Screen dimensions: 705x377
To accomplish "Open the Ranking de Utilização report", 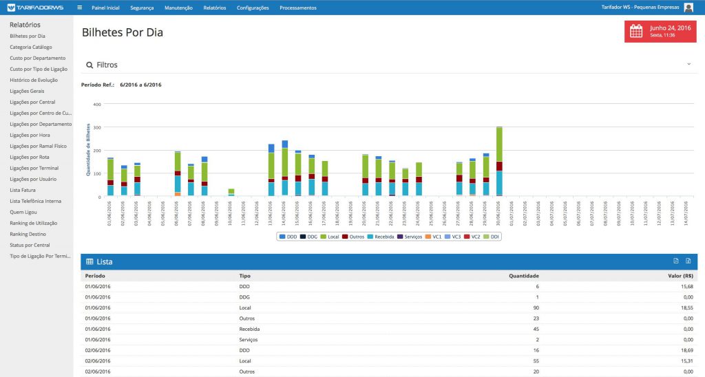I will (x=33, y=223).
